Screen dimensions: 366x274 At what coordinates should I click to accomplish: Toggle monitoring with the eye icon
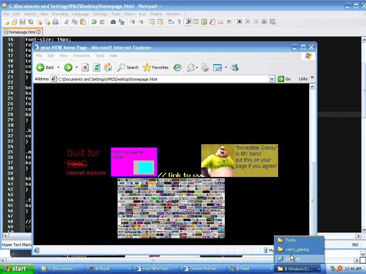pyautogui.click(x=229, y=22)
